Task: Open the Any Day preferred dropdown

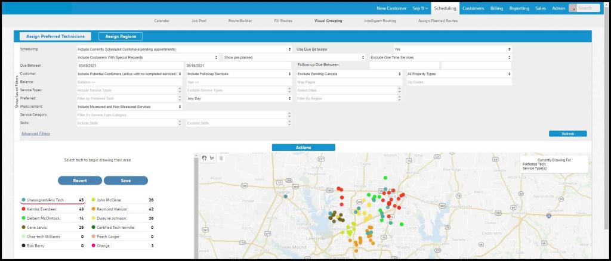Action: (238, 98)
